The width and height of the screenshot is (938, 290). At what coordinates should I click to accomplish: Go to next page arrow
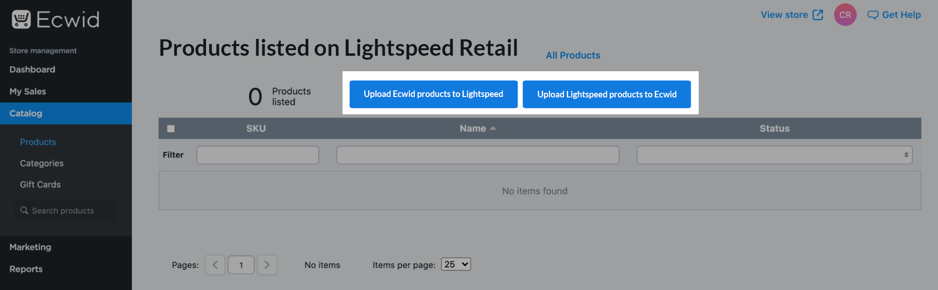(x=267, y=265)
